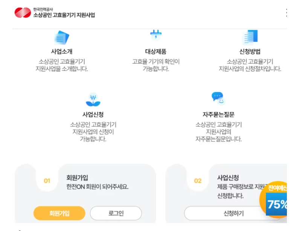Click the 사업신청 sprout icon
The width and height of the screenshot is (308, 231).
tap(93, 100)
